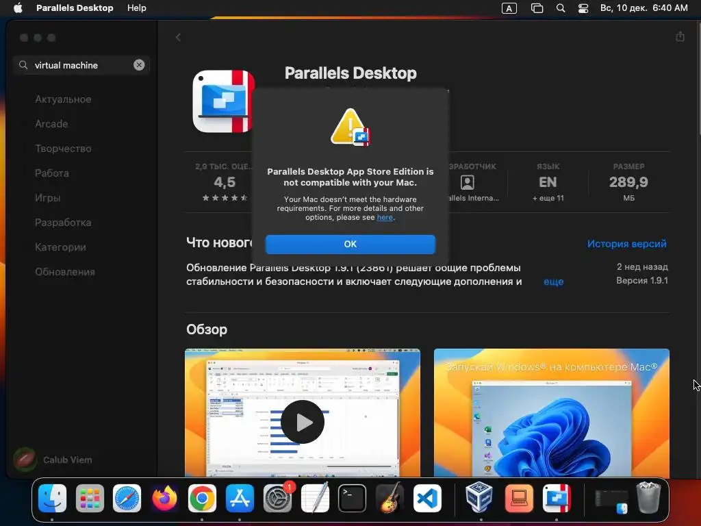Open VirtualBox from the Dock
Screen dimensions: 701x526
point(479,497)
